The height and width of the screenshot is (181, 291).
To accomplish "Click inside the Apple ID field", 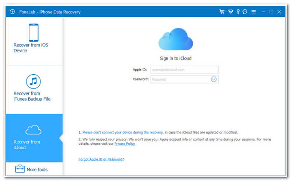I will point(184,70).
